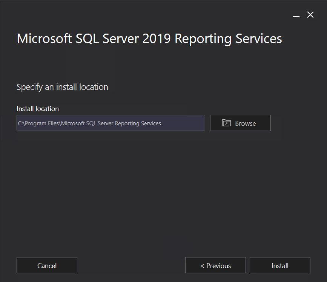Close the Reporting Services setup window
This screenshot has width=327, height=282.
(310, 15)
